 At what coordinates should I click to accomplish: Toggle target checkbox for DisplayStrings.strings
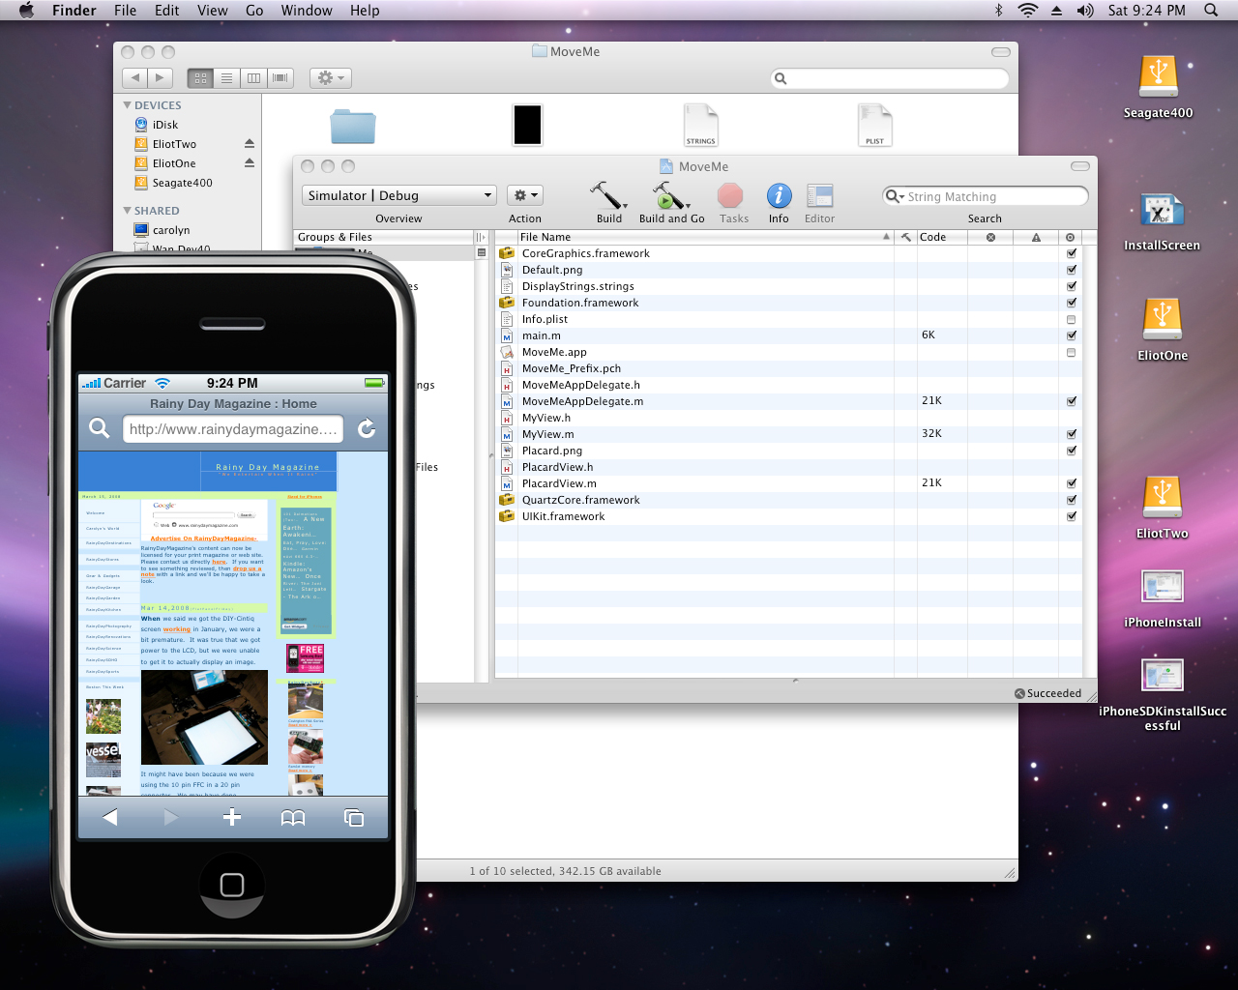(1071, 286)
